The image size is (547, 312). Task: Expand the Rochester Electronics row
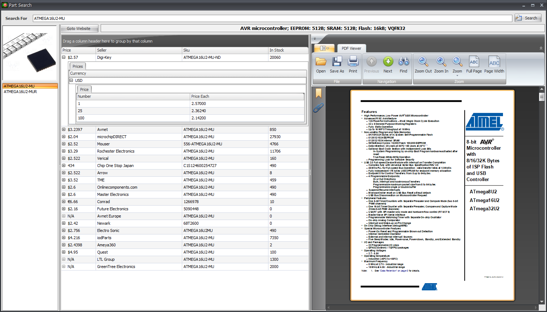click(64, 151)
